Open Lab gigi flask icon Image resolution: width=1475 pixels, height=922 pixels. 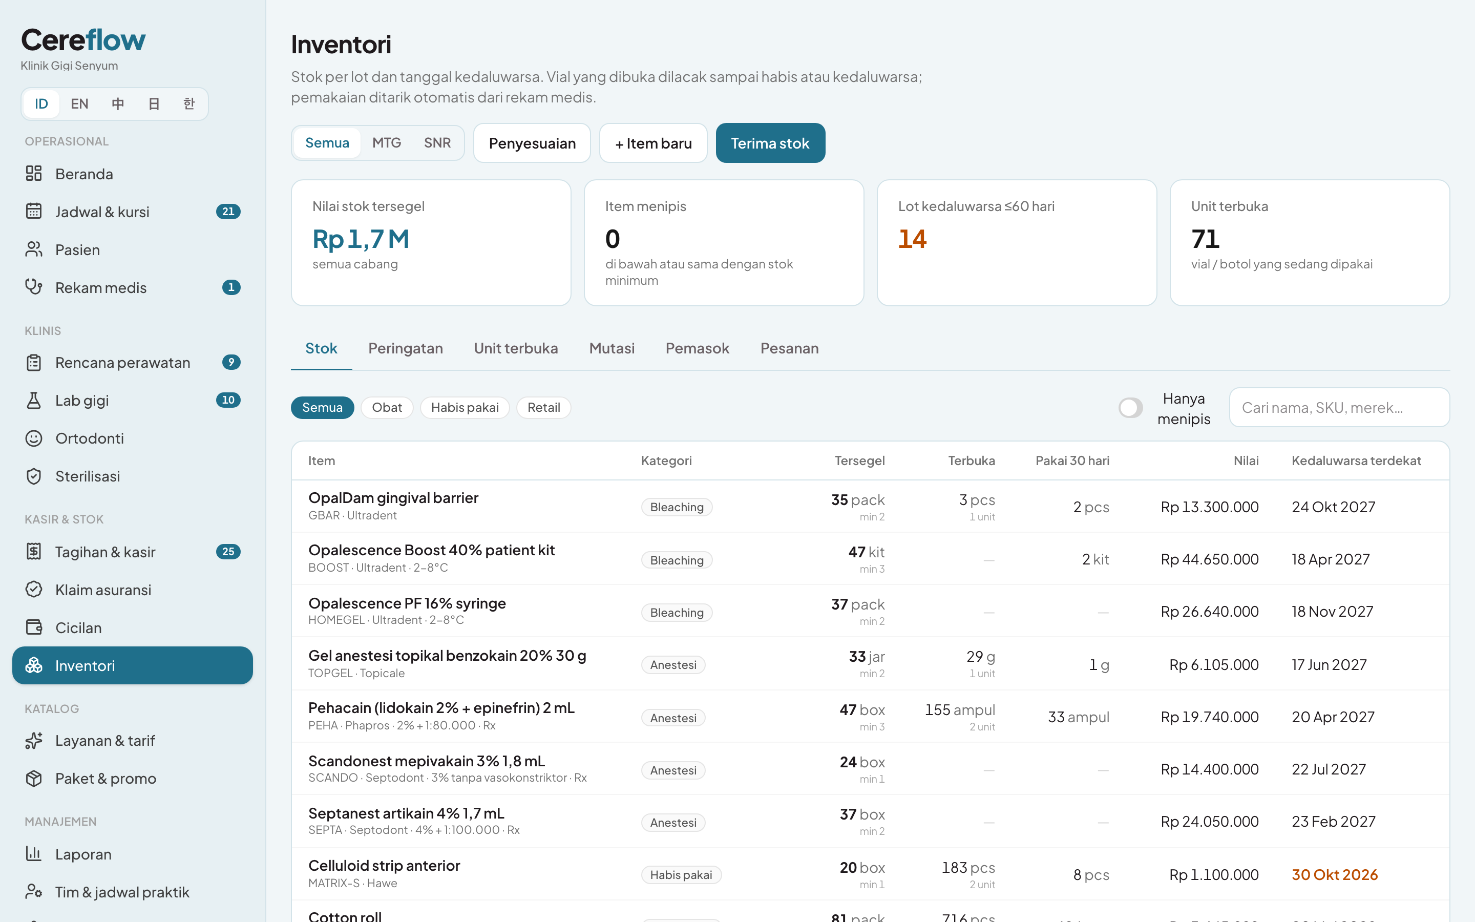[33, 400]
